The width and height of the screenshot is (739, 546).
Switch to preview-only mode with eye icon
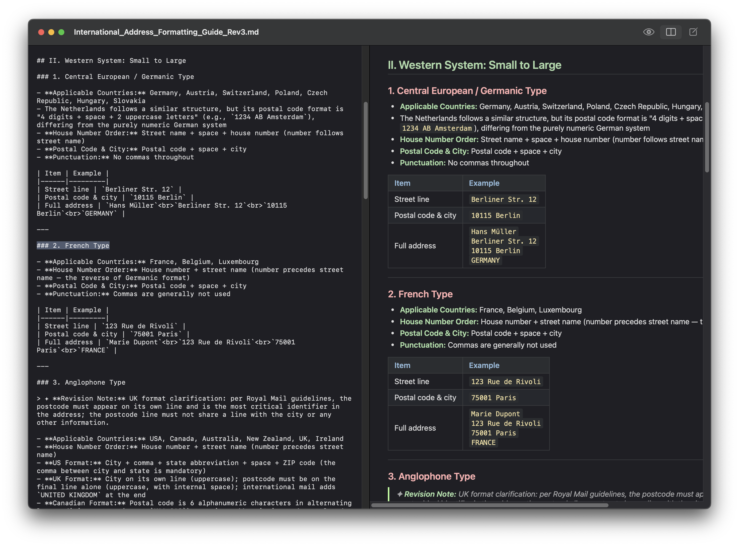click(x=649, y=32)
